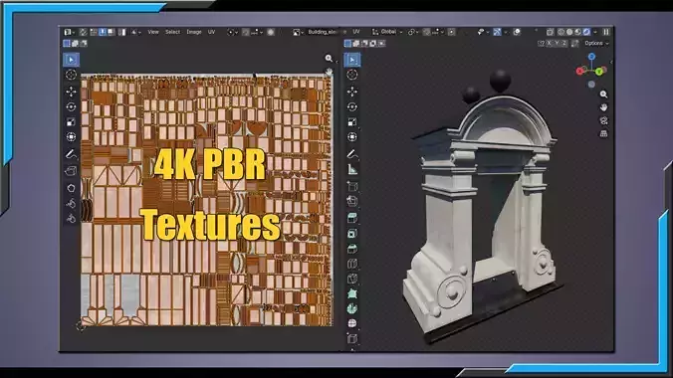This screenshot has height=378, width=673.
Task: Toggle snapping in the 3D viewport header
Action: point(427,32)
